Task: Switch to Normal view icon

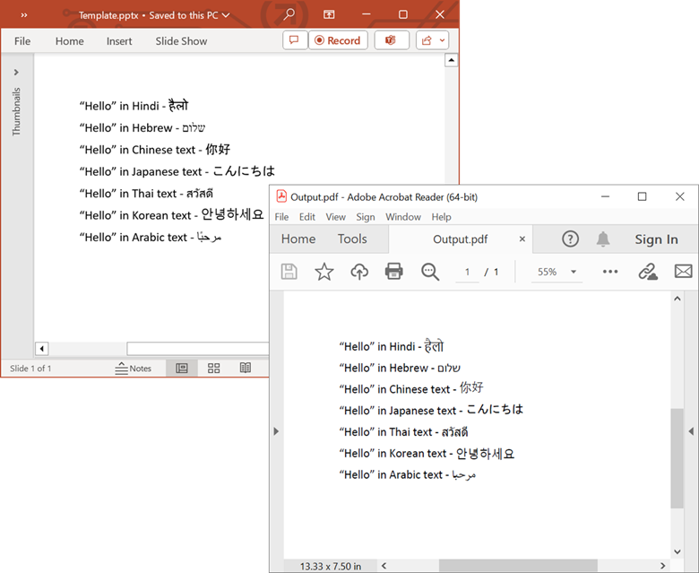Action: click(x=182, y=369)
